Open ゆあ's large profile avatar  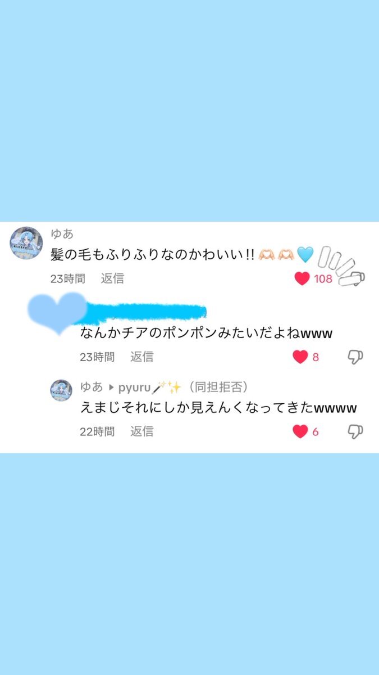coord(26,244)
